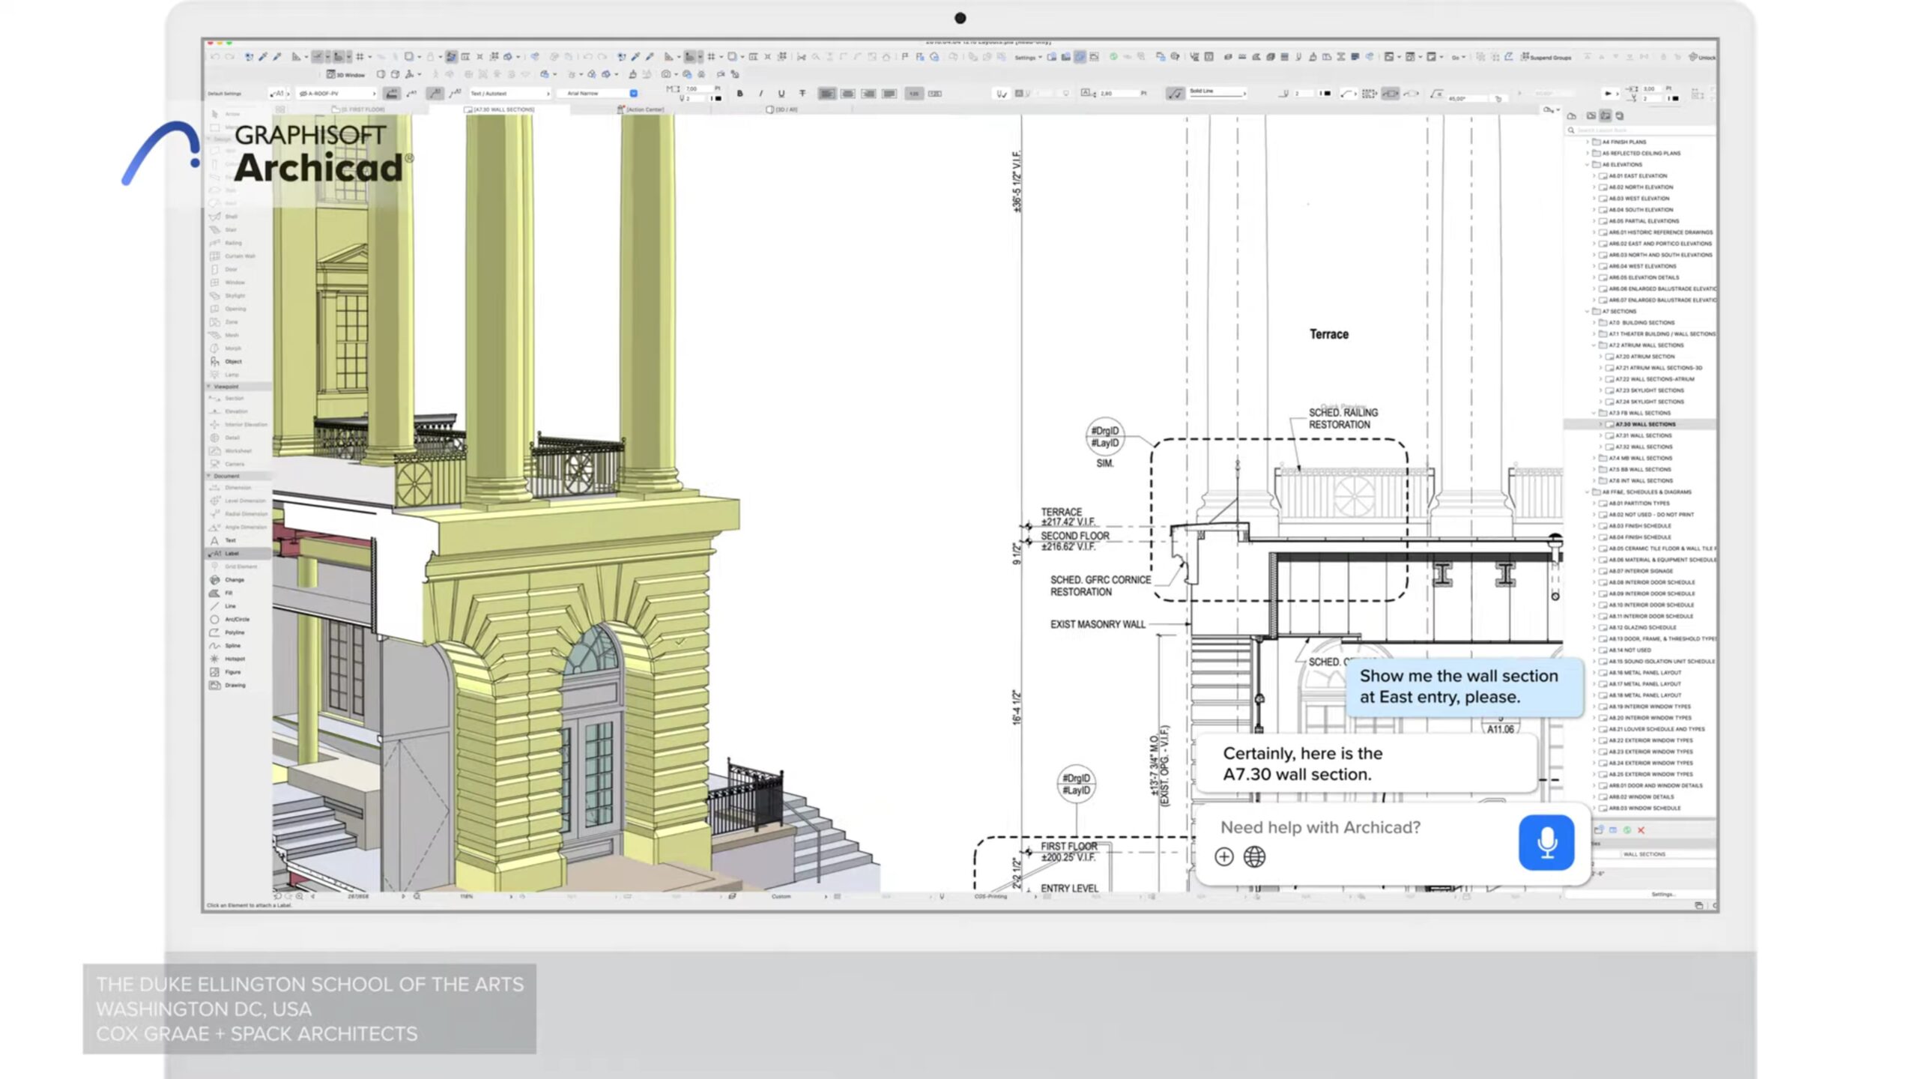Toggle bold text formatting
The height and width of the screenshot is (1079, 1918).
point(740,94)
